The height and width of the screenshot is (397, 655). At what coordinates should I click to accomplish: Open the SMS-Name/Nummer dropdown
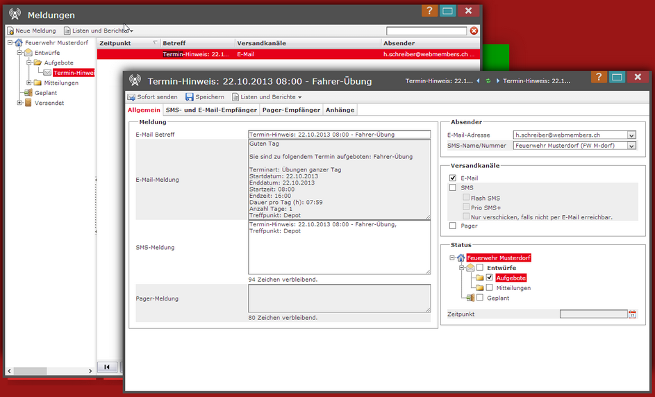click(631, 146)
